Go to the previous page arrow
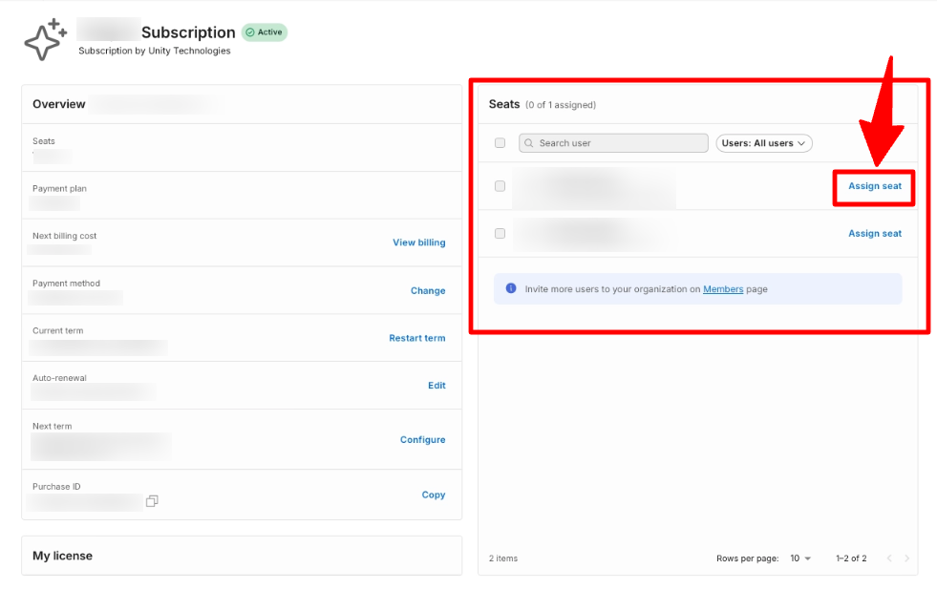The image size is (937, 590). (x=889, y=558)
